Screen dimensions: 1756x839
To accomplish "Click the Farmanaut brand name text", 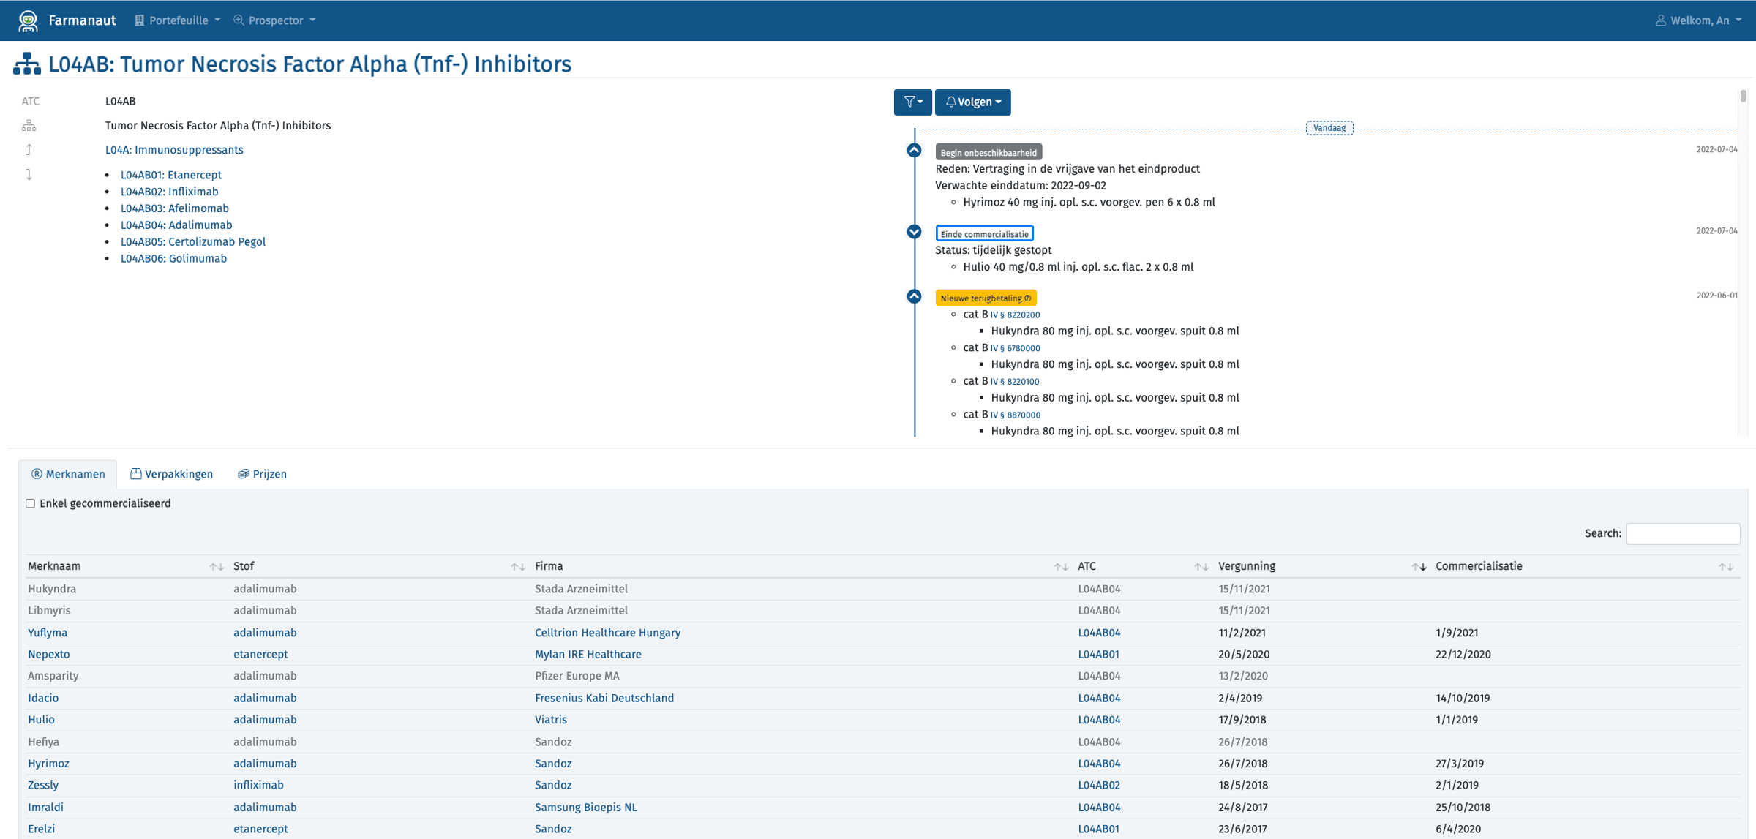I will point(82,20).
